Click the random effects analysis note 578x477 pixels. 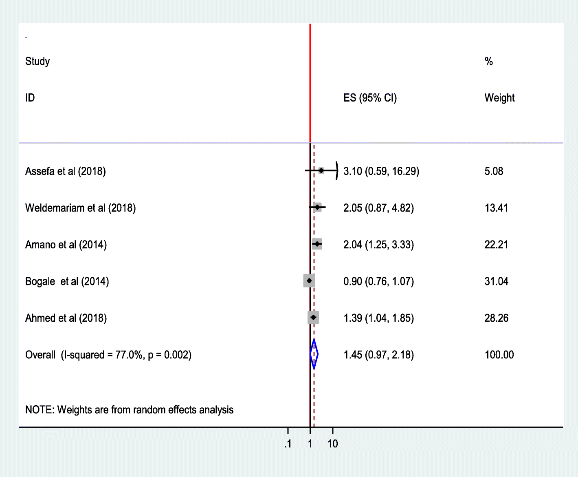pos(130,410)
